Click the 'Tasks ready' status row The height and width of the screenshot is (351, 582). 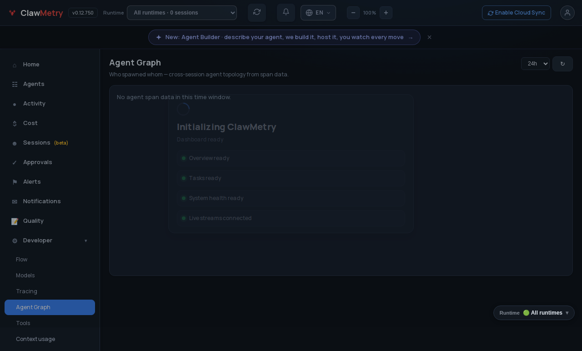pyautogui.click(x=291, y=178)
